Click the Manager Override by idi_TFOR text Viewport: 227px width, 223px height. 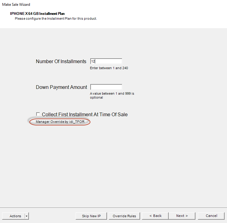click(x=60, y=122)
